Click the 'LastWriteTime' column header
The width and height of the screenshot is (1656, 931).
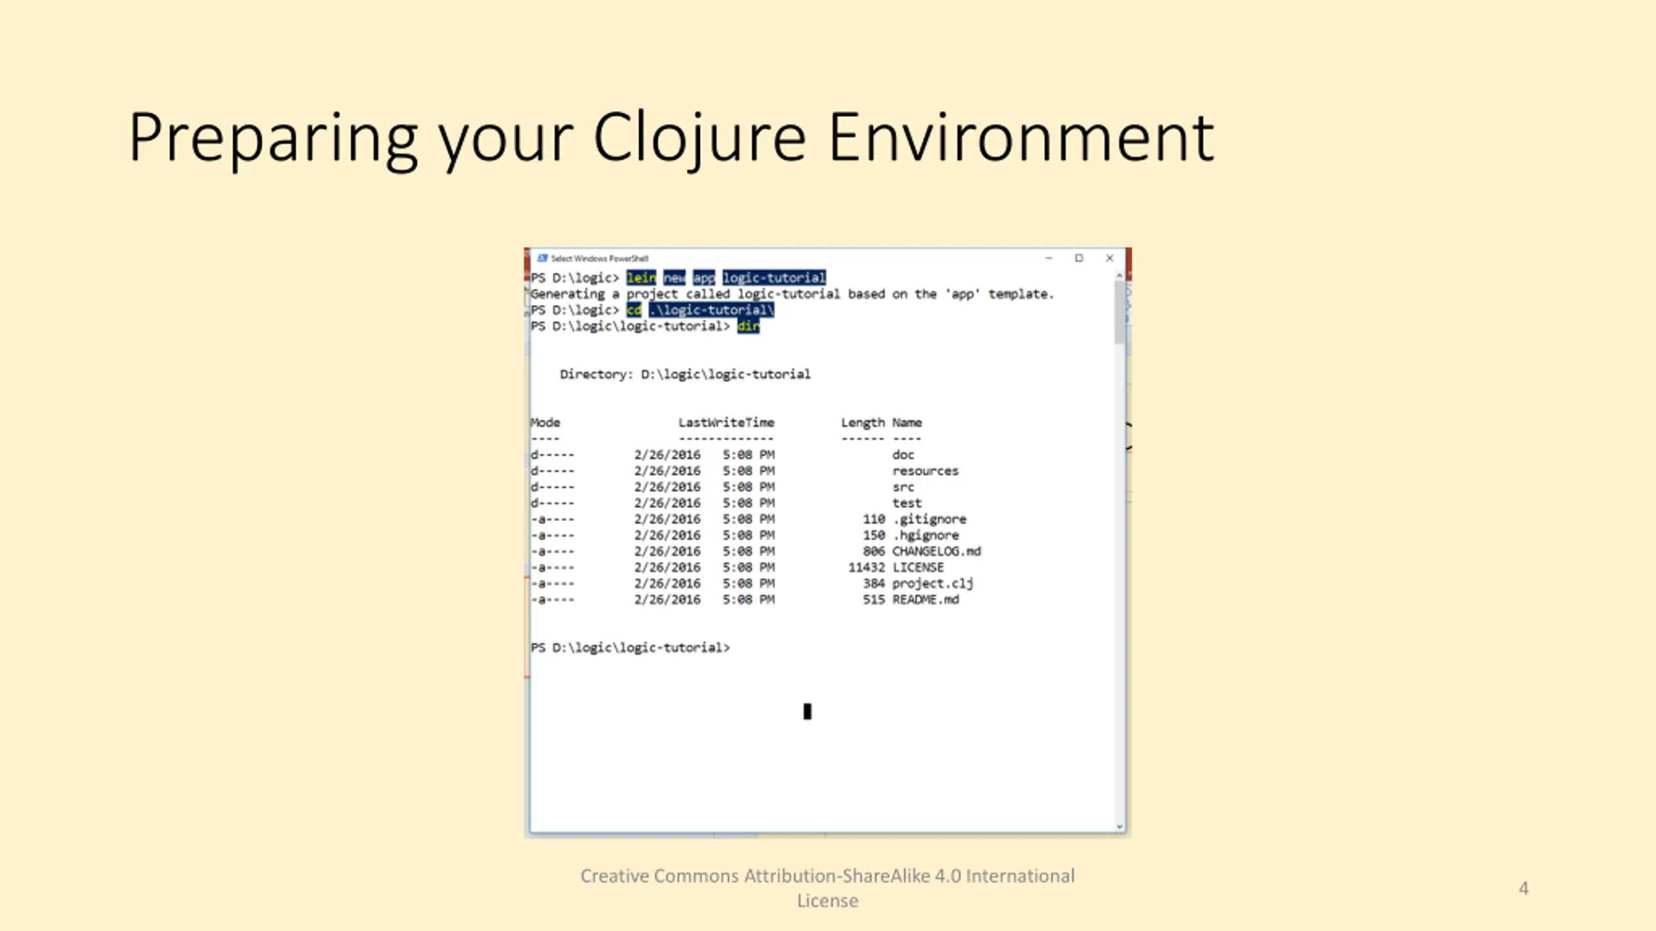726,422
